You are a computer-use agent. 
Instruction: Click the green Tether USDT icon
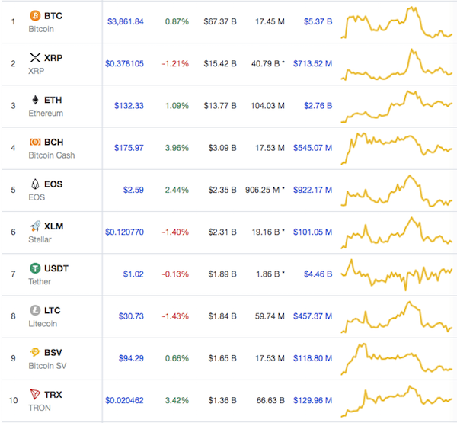coord(34,268)
